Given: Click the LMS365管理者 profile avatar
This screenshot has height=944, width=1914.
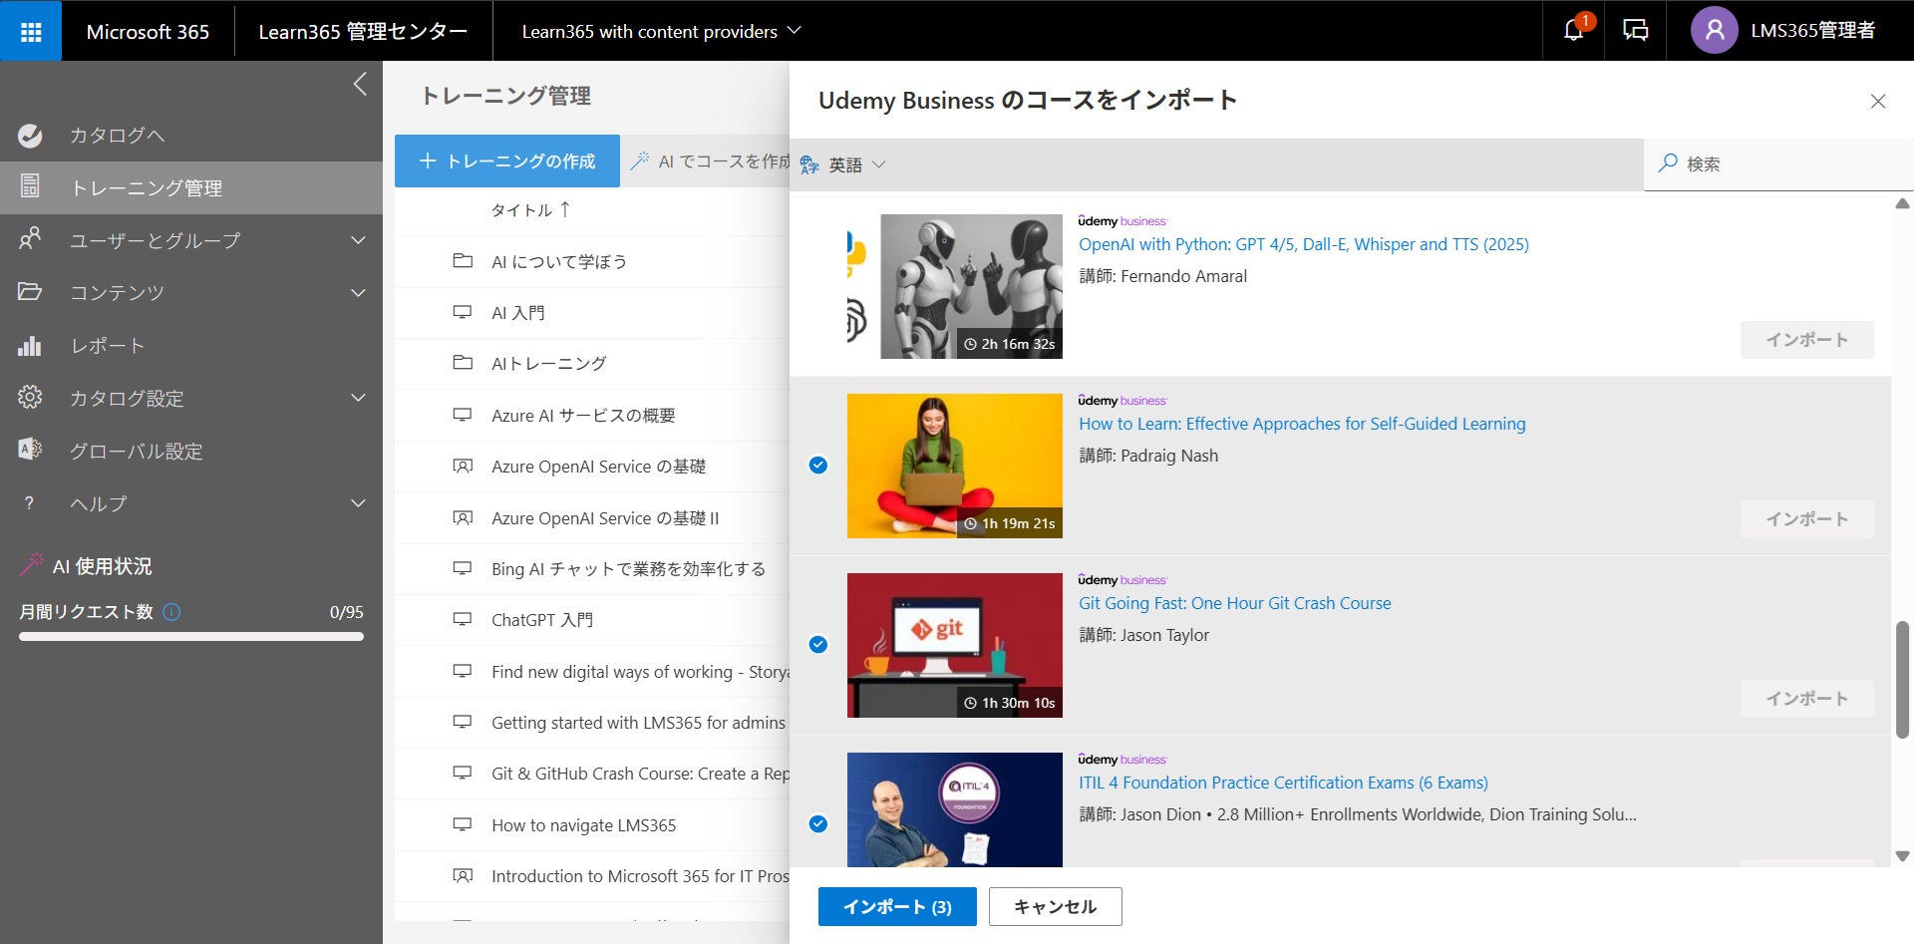Looking at the screenshot, I should click(x=1714, y=31).
